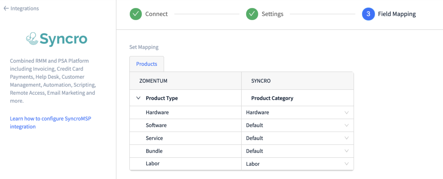Click the green Settings step checkmark
The height and width of the screenshot is (179, 443).
point(252,14)
